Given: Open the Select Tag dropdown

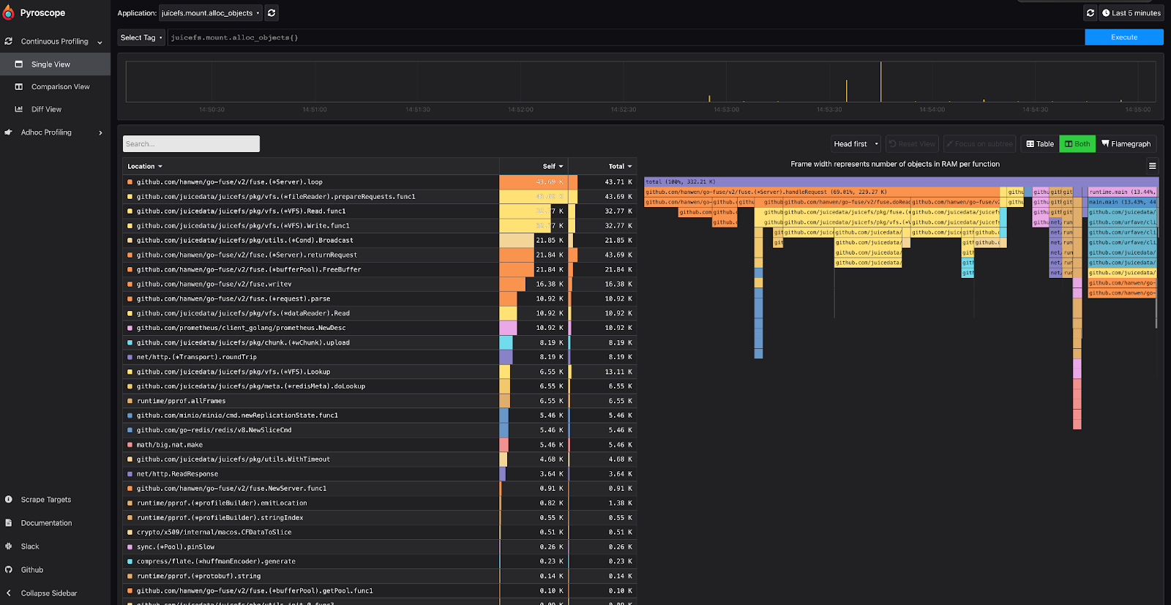Looking at the screenshot, I should (141, 37).
